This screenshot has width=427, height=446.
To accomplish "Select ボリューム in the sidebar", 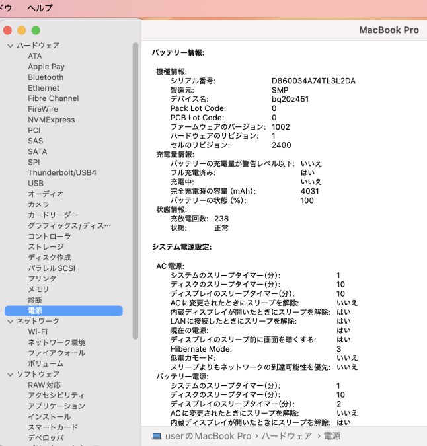I will (x=46, y=364).
